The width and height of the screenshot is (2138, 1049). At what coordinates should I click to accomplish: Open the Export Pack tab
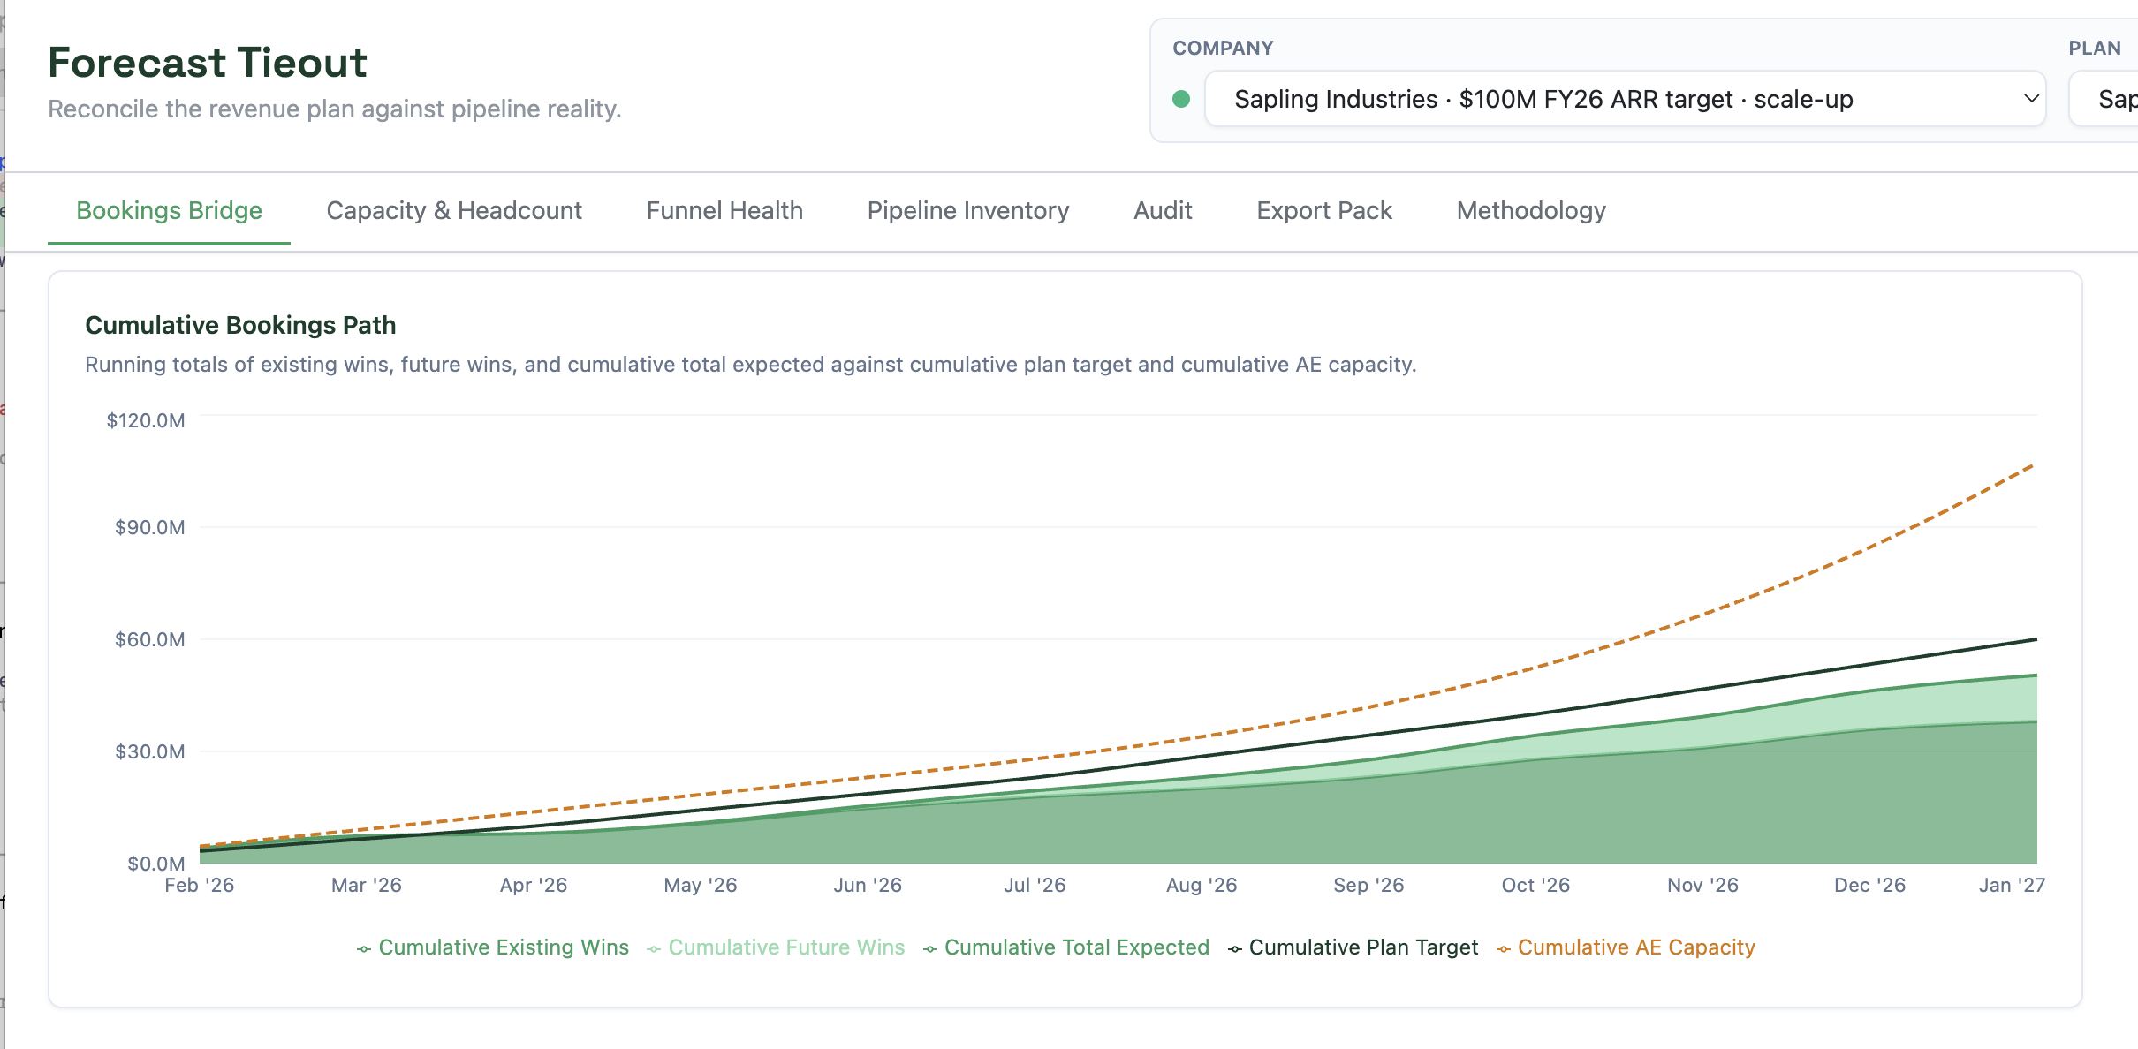1324,210
